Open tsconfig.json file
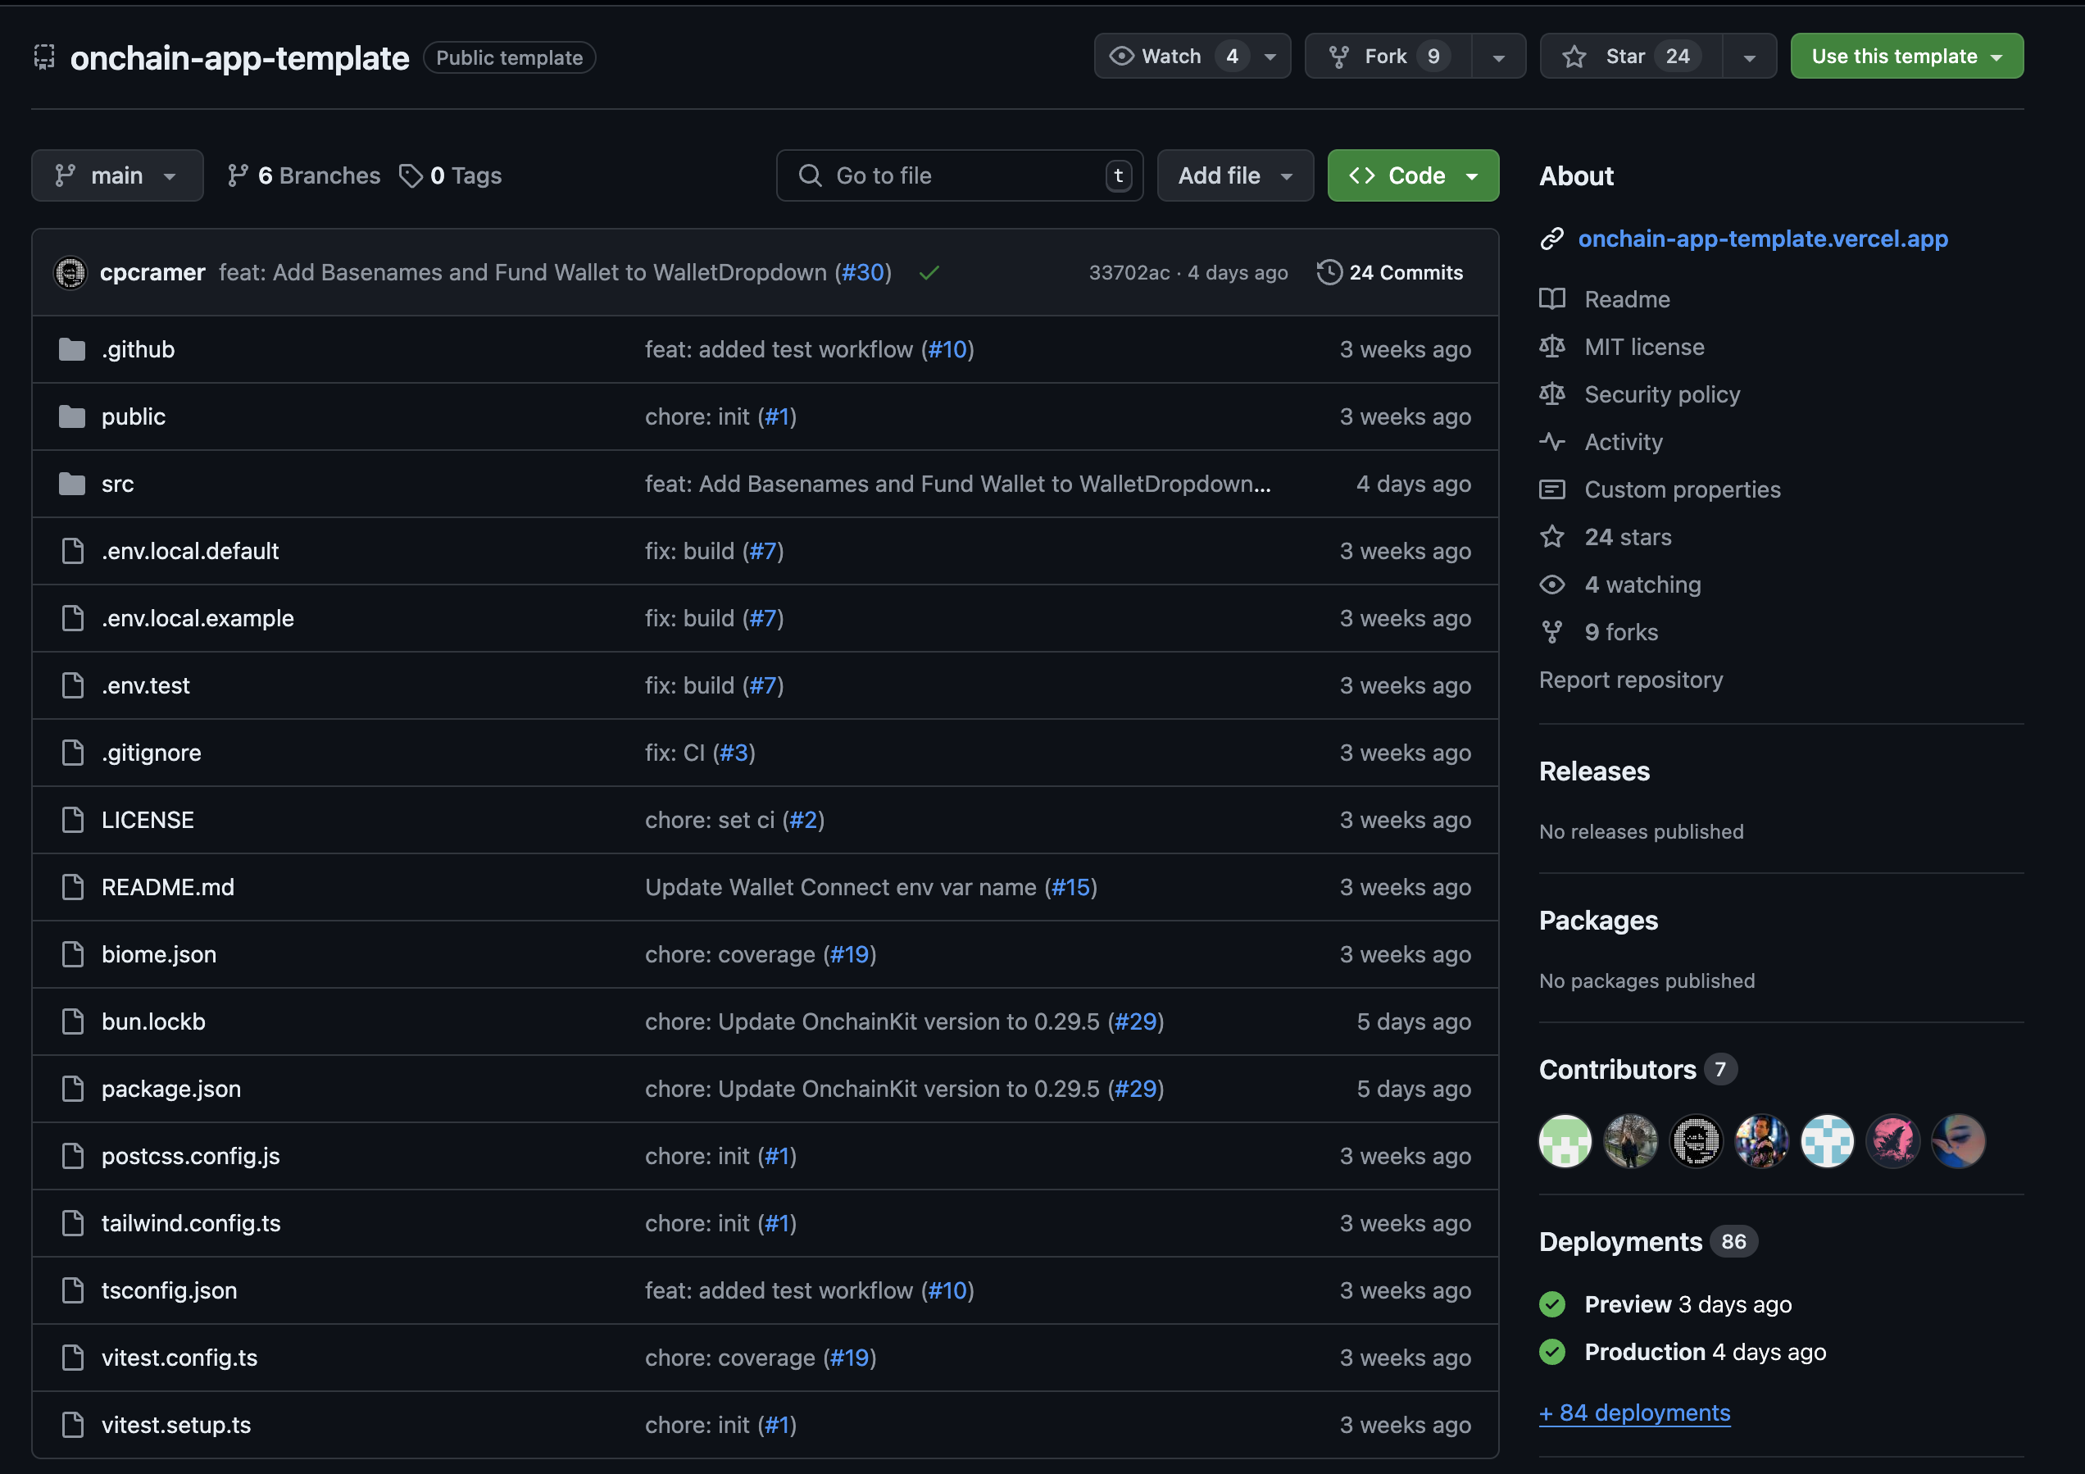 [x=169, y=1290]
